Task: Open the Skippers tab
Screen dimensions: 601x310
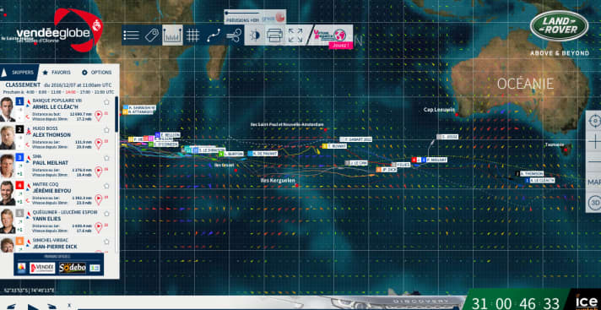Action: tap(19, 72)
